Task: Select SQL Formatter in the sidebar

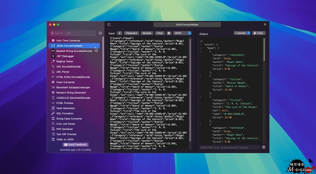Action: (65, 113)
